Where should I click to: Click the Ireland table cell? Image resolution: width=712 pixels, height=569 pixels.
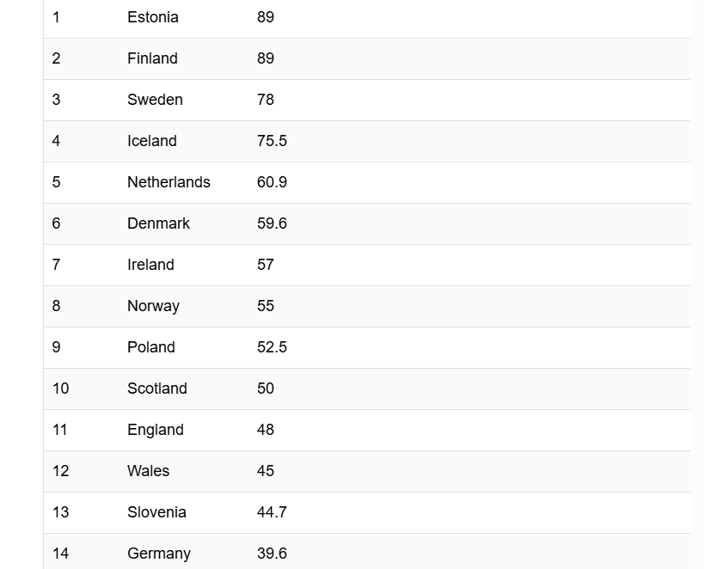[x=150, y=265]
